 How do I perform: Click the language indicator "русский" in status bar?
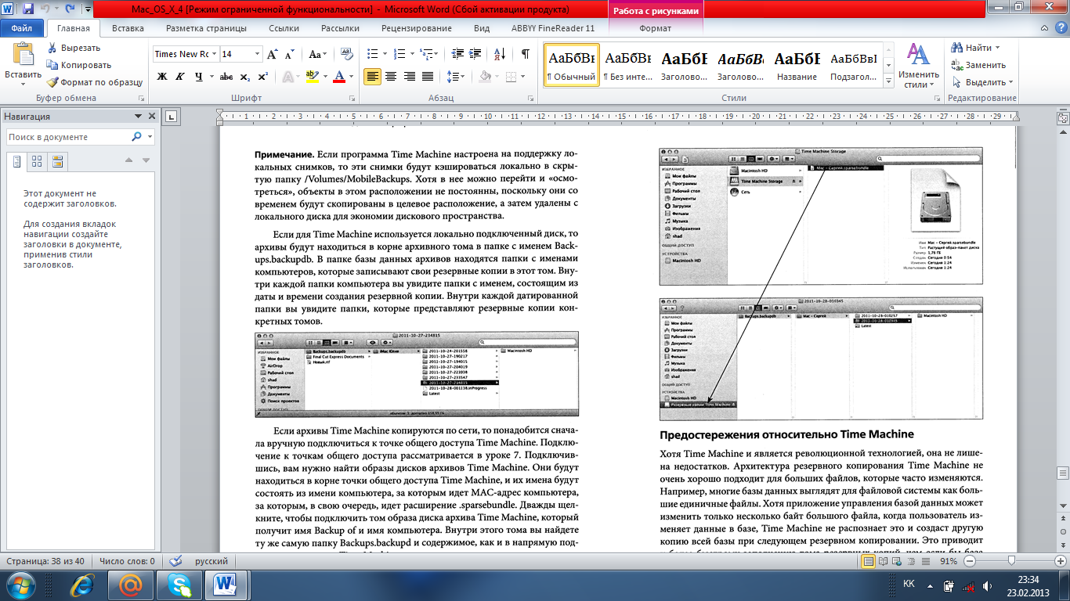pyautogui.click(x=211, y=561)
